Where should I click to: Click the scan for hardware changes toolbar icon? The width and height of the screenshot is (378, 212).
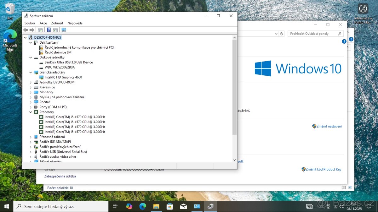64,30
